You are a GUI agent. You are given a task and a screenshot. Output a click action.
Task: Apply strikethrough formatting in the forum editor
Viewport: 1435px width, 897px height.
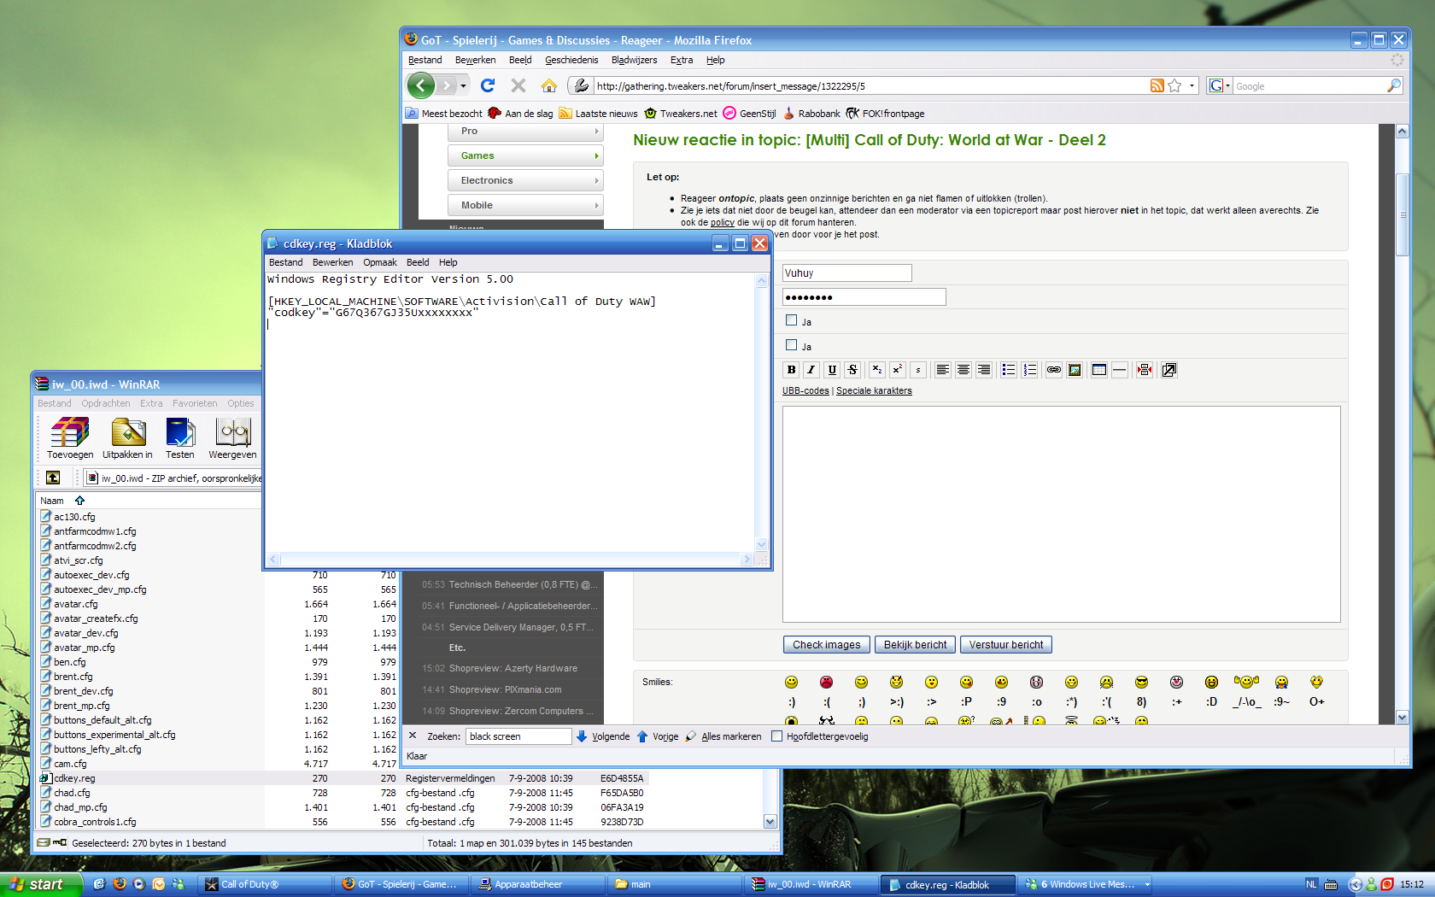[852, 370]
